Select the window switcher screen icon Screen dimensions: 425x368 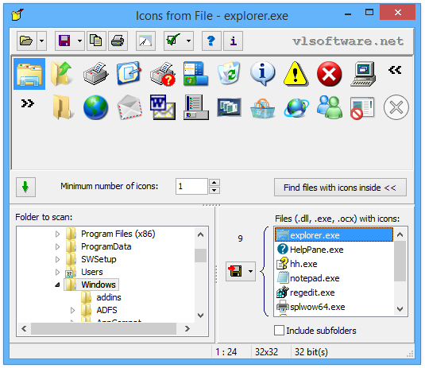[229, 107]
